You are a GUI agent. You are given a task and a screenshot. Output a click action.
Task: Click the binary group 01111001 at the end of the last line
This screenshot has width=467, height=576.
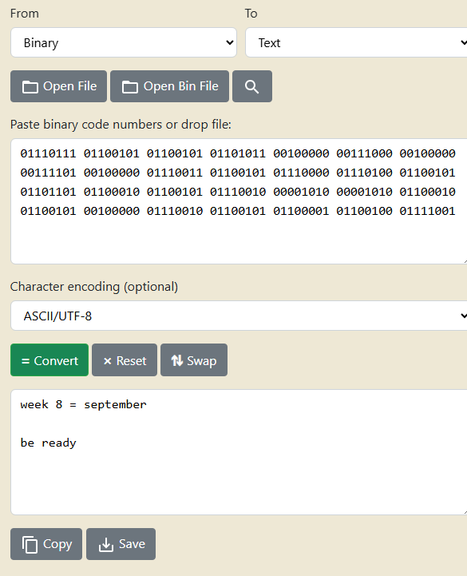coord(427,211)
